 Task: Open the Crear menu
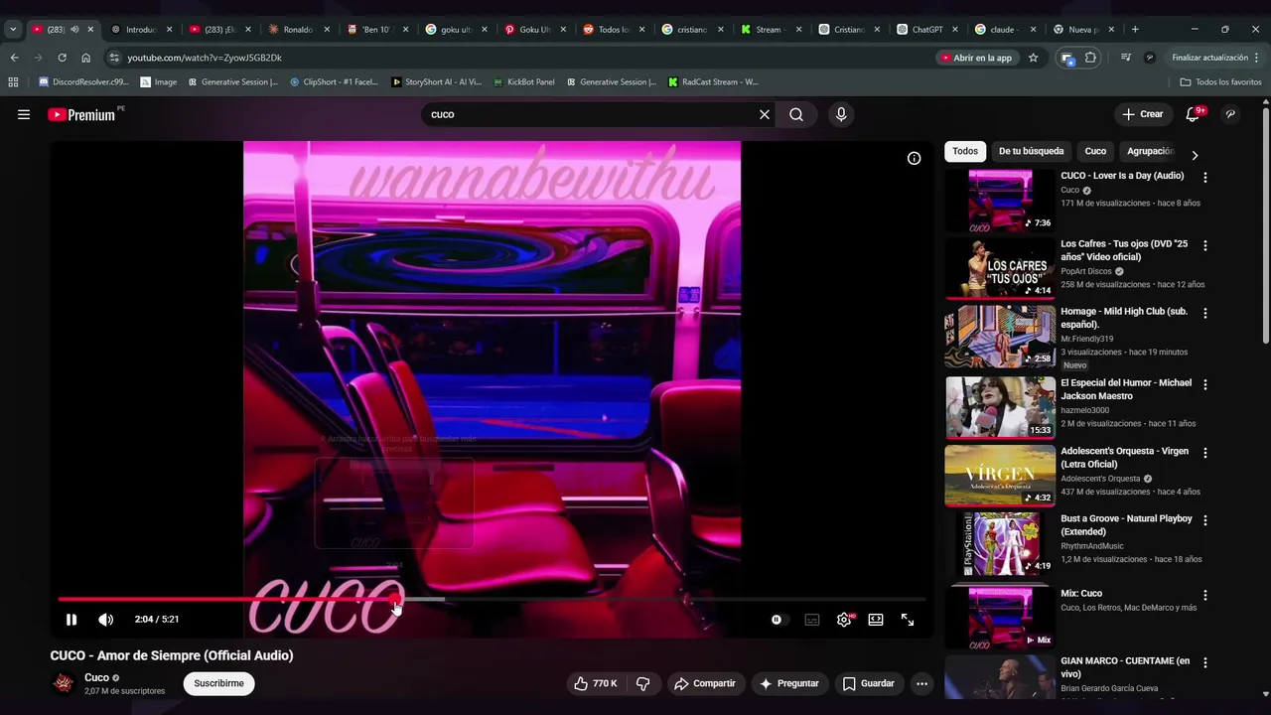pyautogui.click(x=1143, y=114)
